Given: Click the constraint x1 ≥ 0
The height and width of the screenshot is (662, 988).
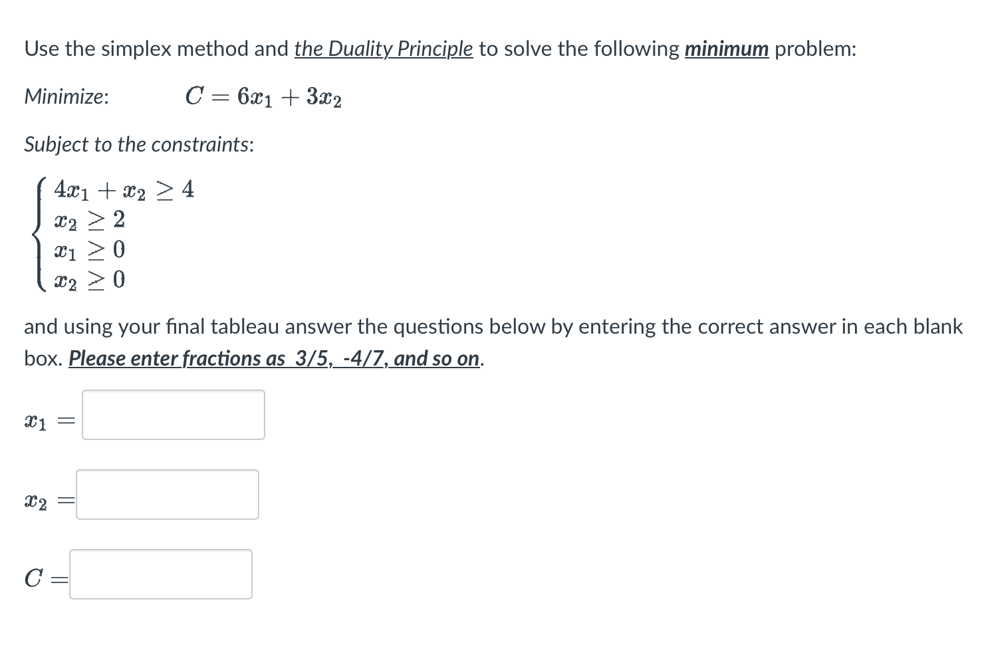Looking at the screenshot, I should click(88, 250).
